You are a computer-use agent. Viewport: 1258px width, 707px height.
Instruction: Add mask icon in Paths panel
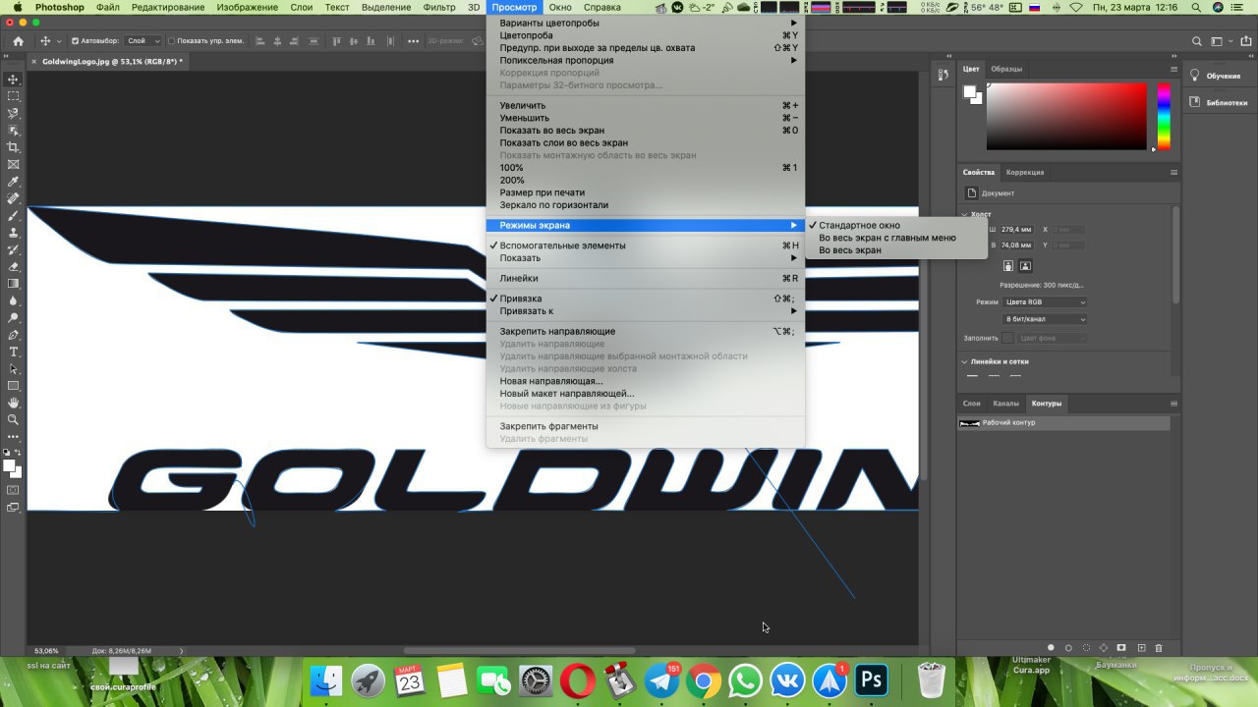click(1121, 648)
